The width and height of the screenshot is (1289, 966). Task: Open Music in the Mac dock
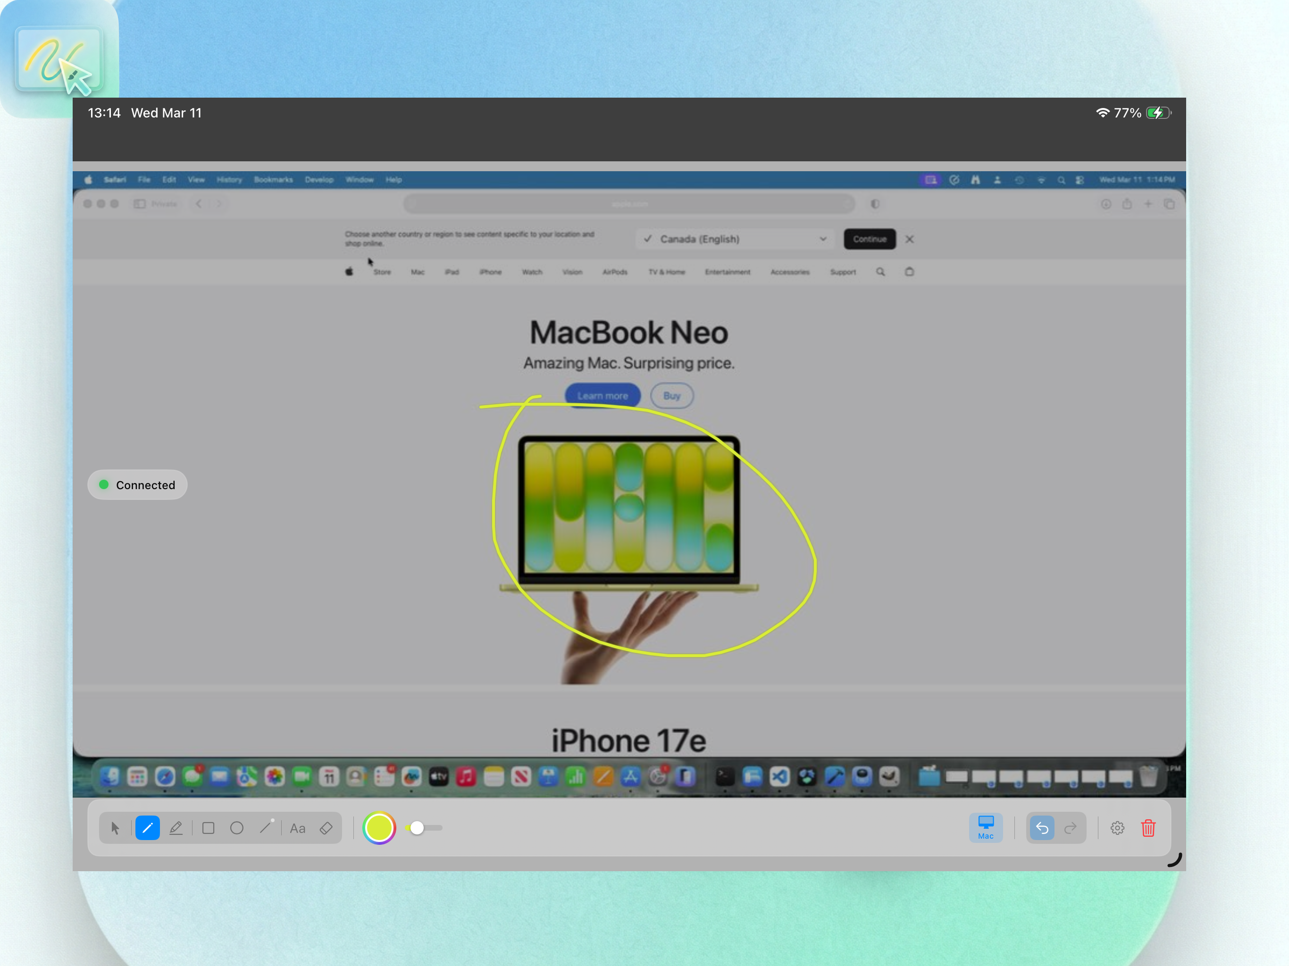[x=466, y=776]
